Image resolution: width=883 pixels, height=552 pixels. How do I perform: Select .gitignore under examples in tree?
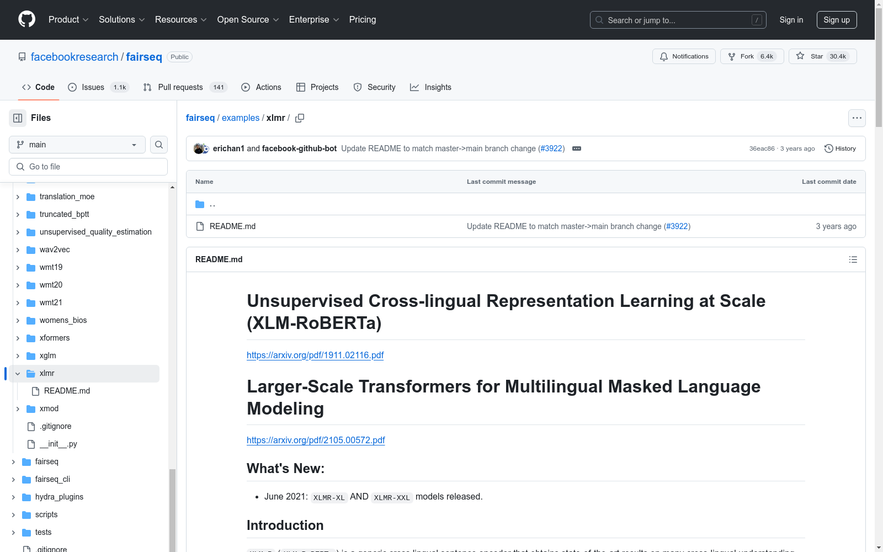click(x=55, y=426)
